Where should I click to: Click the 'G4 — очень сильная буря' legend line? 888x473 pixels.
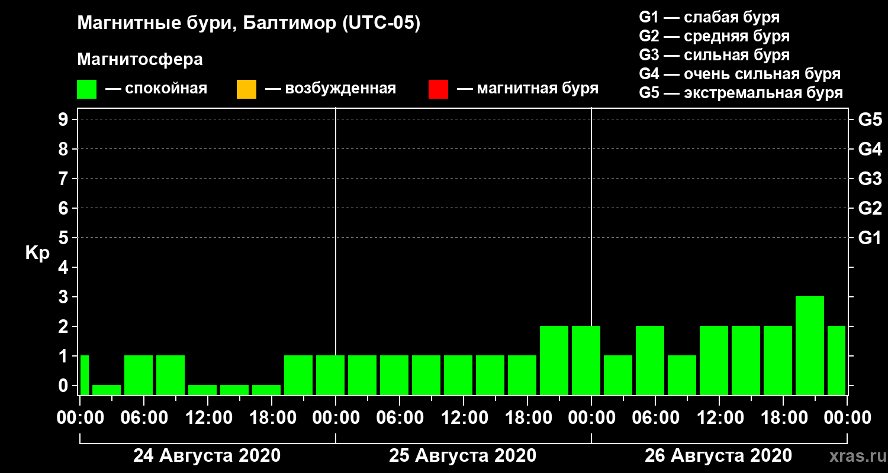click(739, 74)
